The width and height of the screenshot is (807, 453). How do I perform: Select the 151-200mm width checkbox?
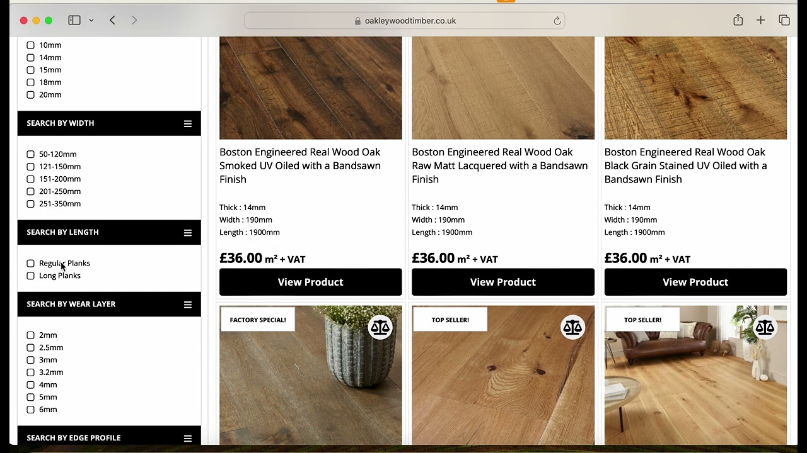(30, 179)
